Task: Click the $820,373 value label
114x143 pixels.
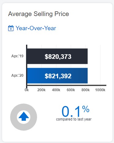Action: coord(58,57)
